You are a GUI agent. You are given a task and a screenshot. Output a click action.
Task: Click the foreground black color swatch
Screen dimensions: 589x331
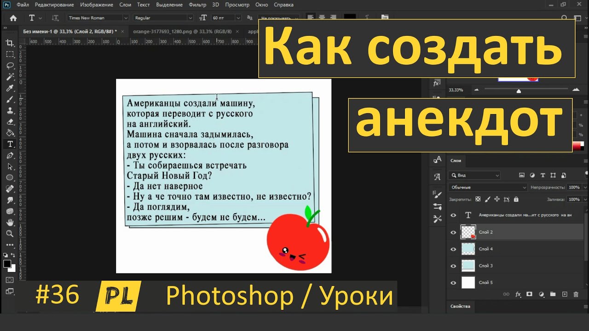7,264
